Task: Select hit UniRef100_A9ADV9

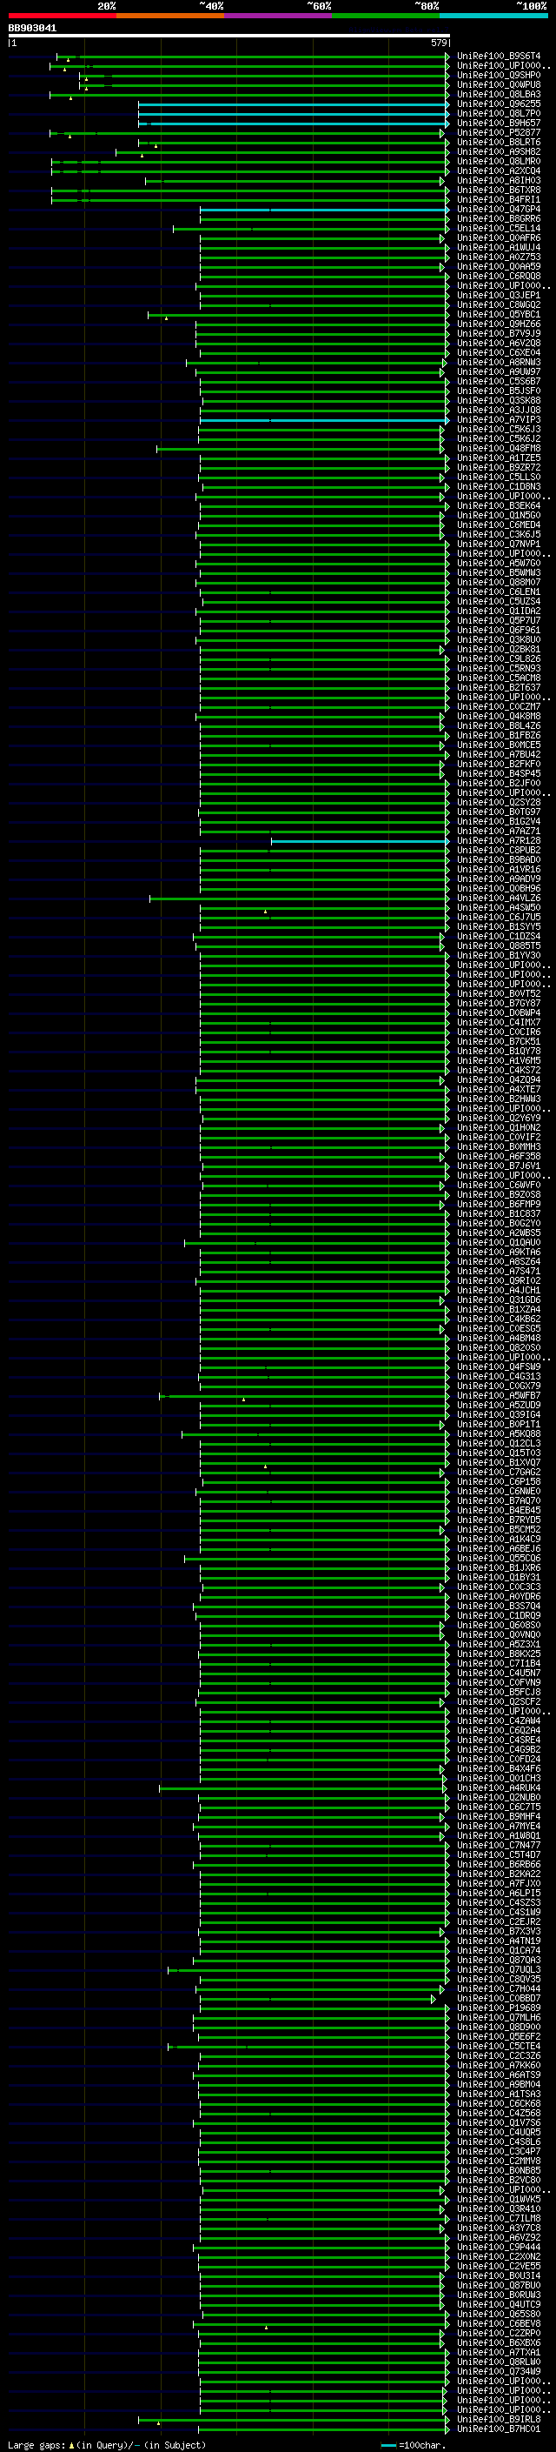Action: [498, 879]
